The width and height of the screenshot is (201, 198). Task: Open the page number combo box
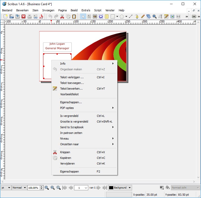click(x=81, y=188)
